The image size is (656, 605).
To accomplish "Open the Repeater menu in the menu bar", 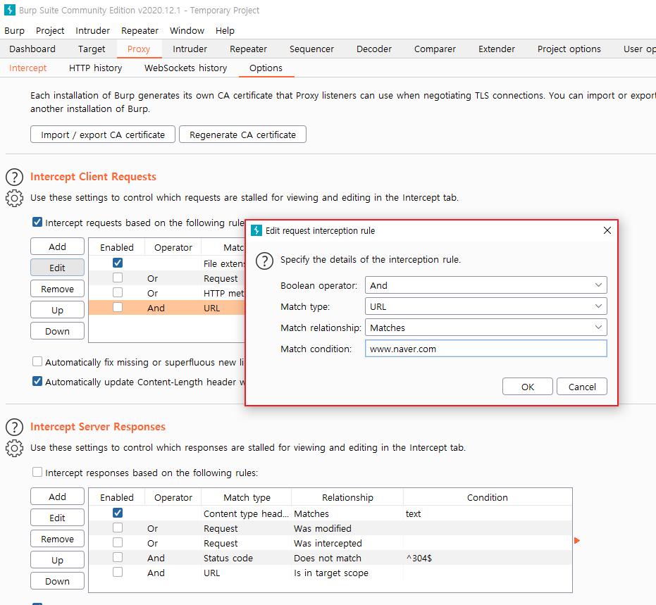I will tap(140, 30).
